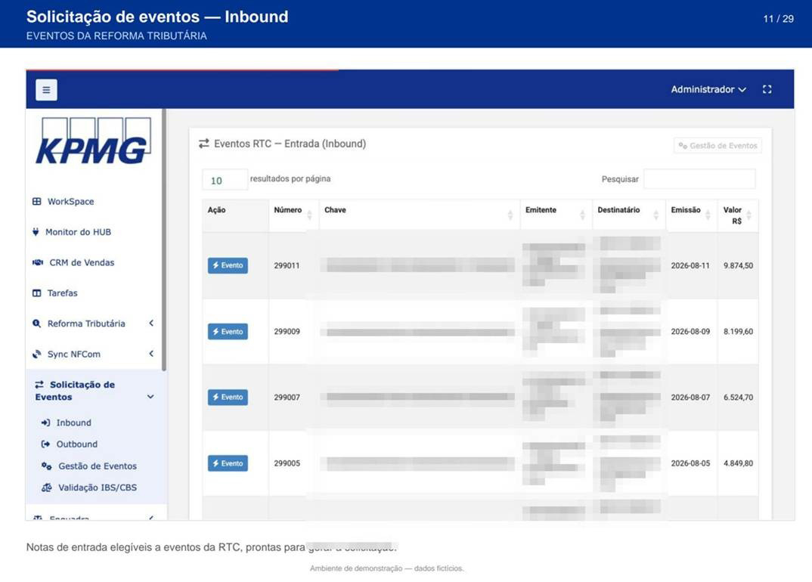
Task: Select the Tarefas sidebar item
Action: point(55,293)
